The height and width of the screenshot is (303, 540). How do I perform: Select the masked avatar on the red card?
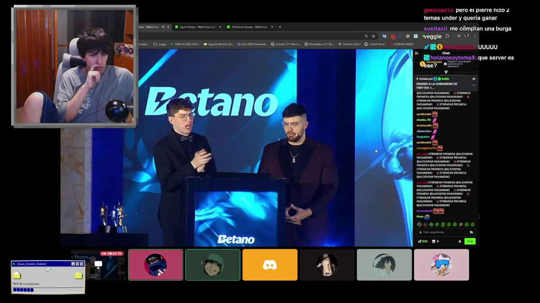coord(156,265)
